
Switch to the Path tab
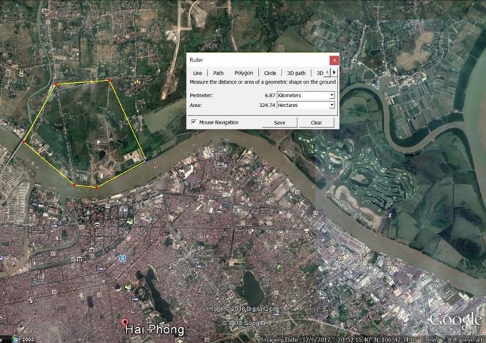(218, 73)
